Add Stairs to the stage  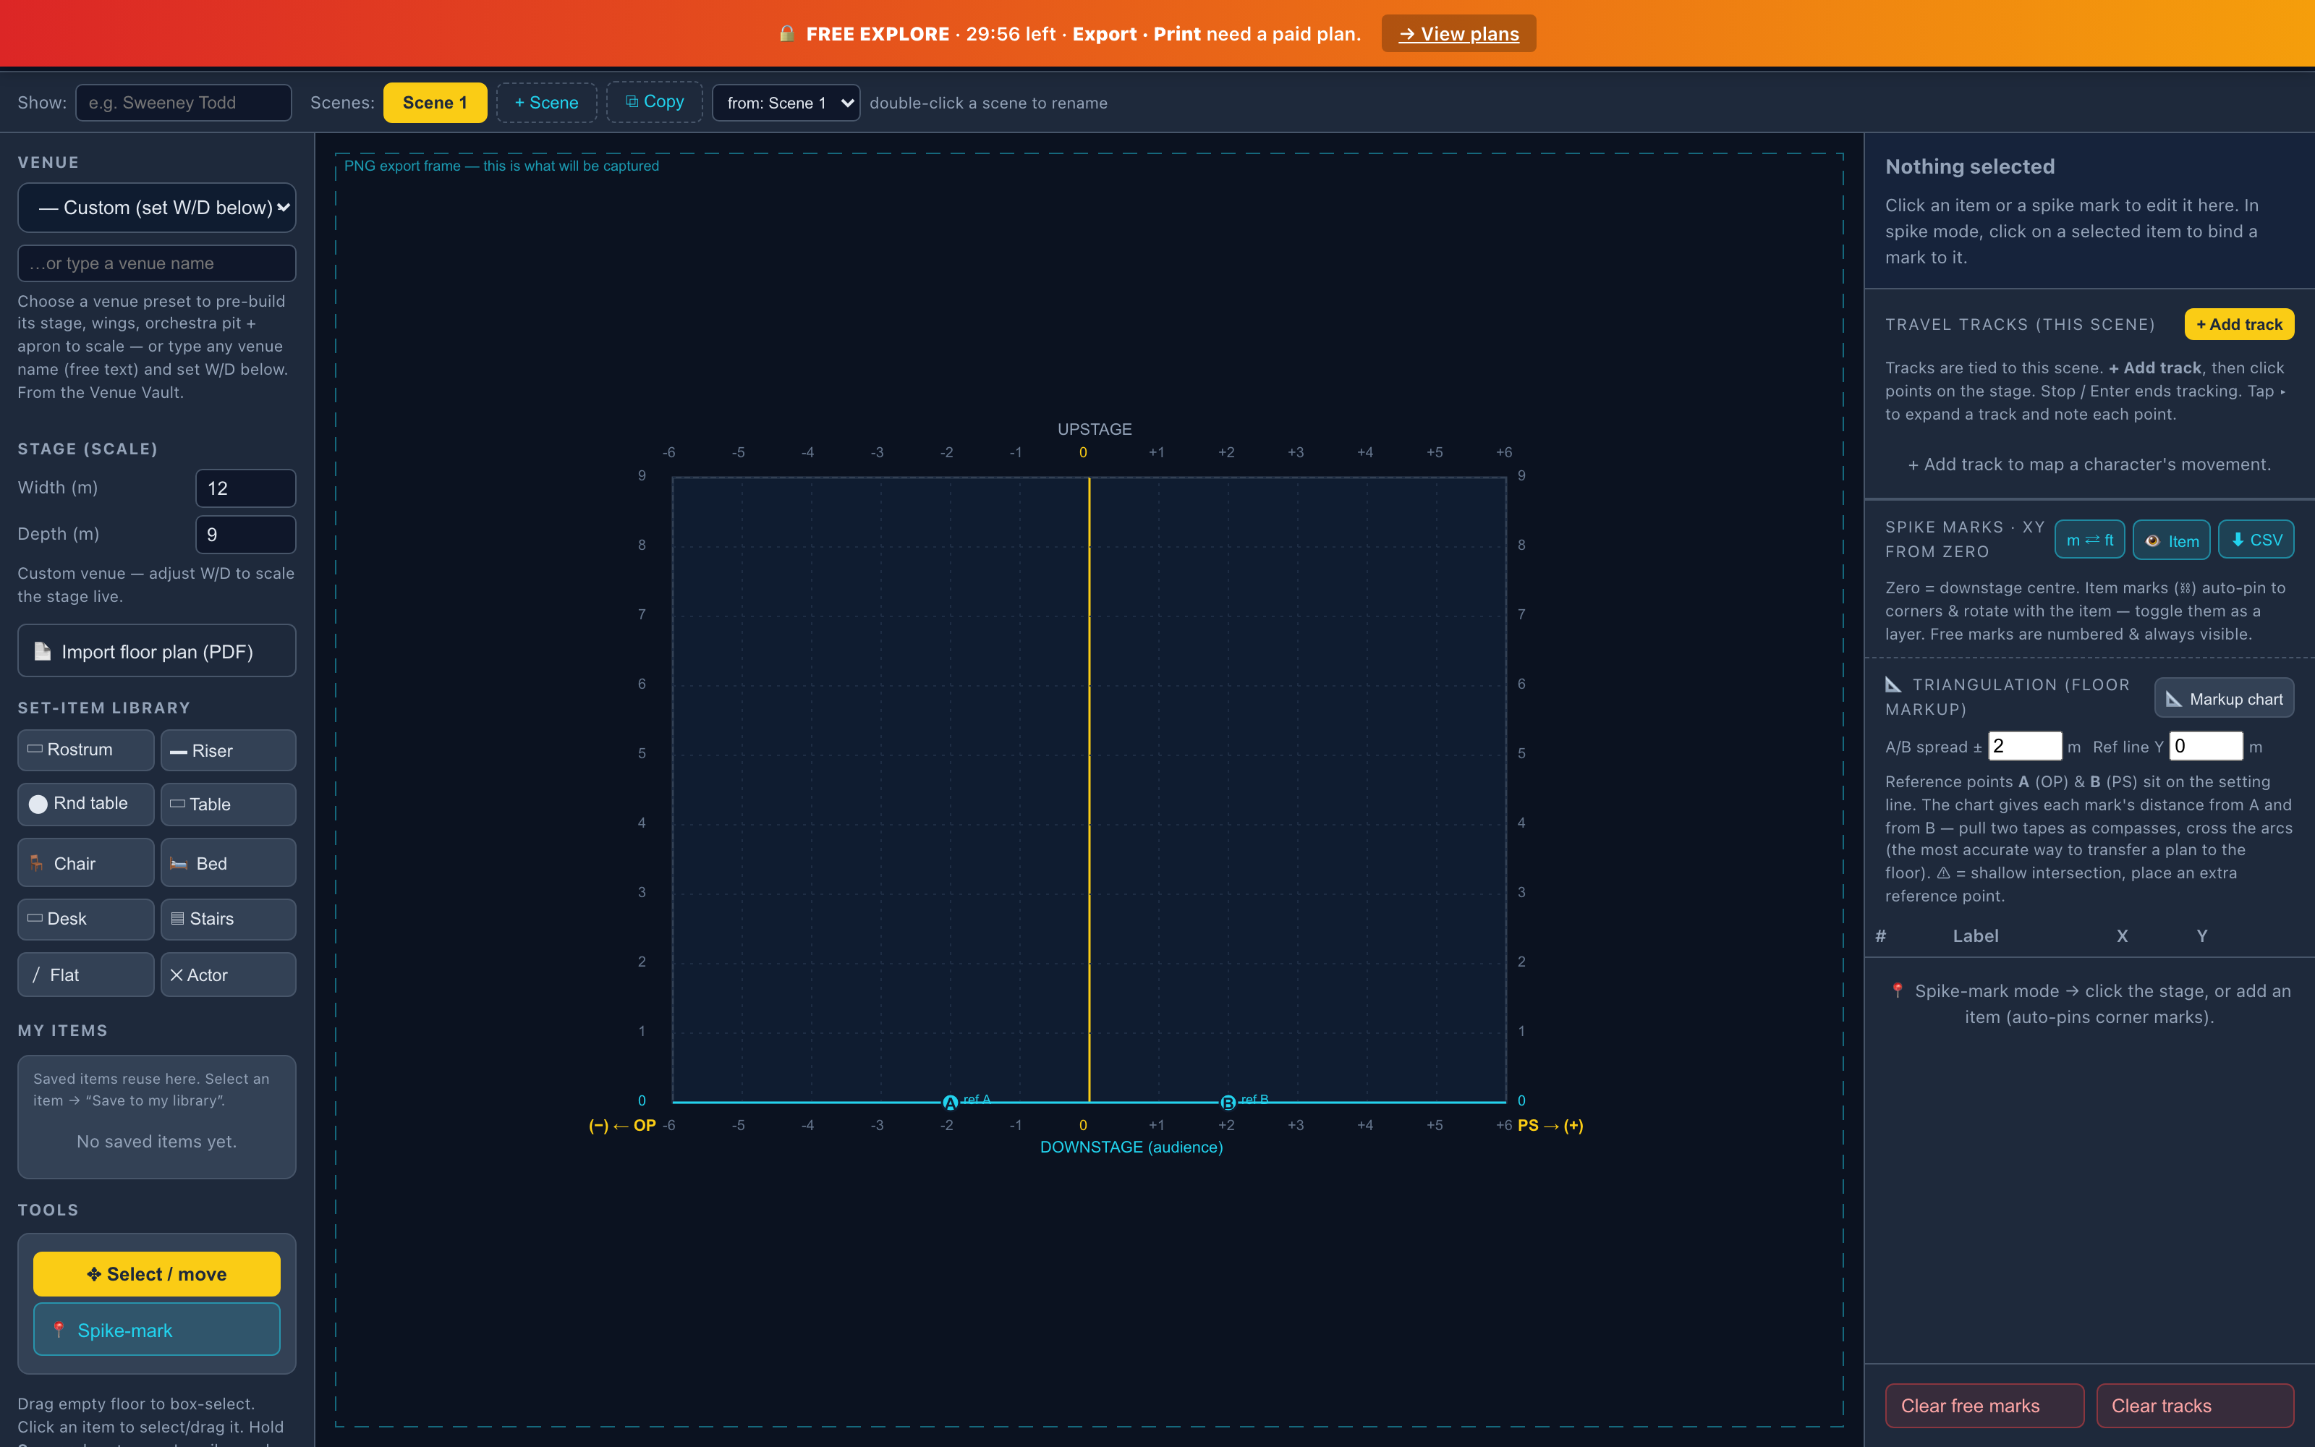[229, 919]
